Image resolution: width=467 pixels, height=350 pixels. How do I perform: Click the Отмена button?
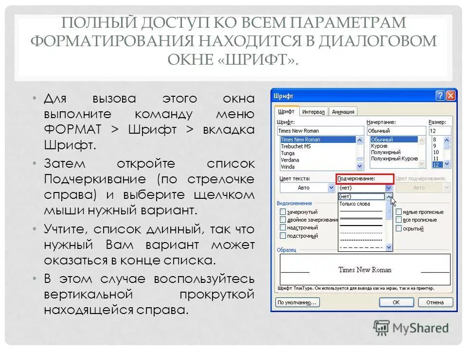point(435,302)
